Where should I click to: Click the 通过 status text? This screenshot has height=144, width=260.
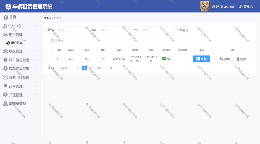pos(169,59)
